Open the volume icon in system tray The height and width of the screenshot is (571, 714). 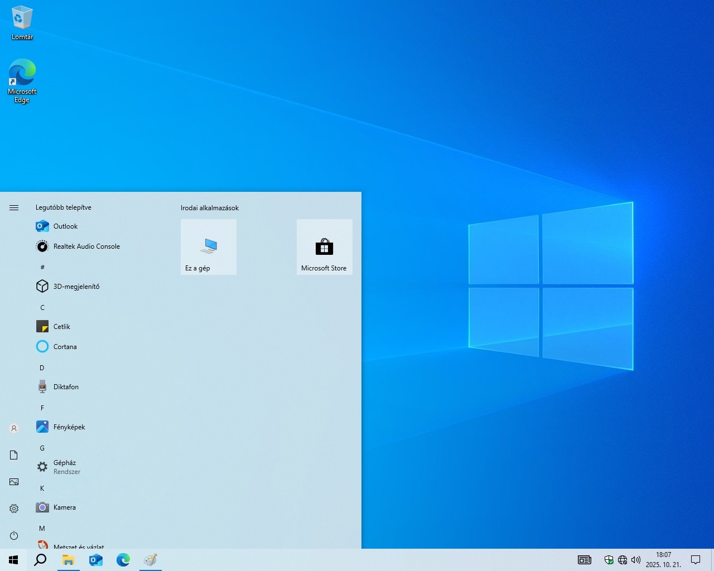coord(635,560)
